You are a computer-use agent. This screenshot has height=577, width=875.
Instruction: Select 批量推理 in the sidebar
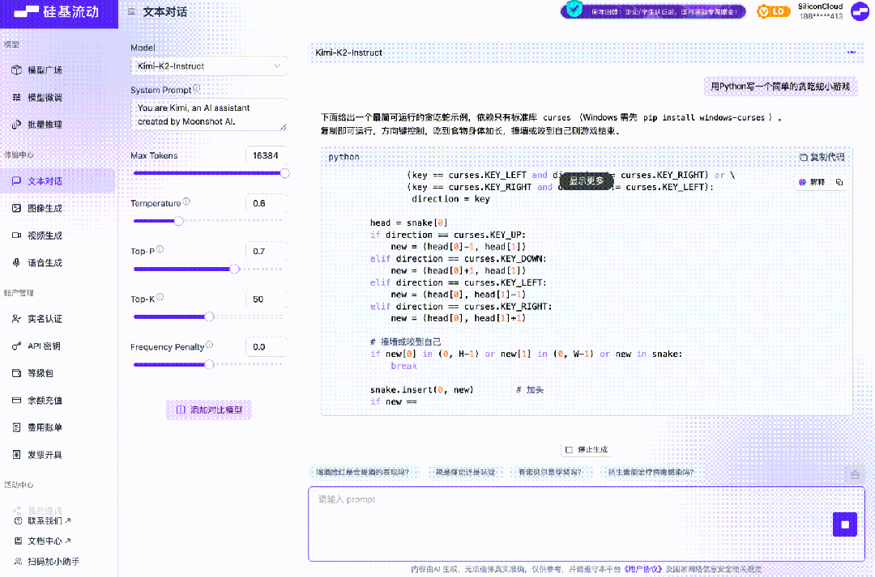coord(49,124)
